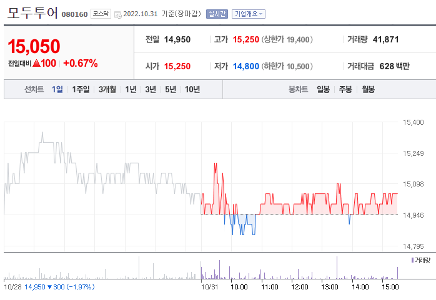Click the 15,098 price axis label
Viewport: 436px width, 300px height.
click(x=414, y=184)
